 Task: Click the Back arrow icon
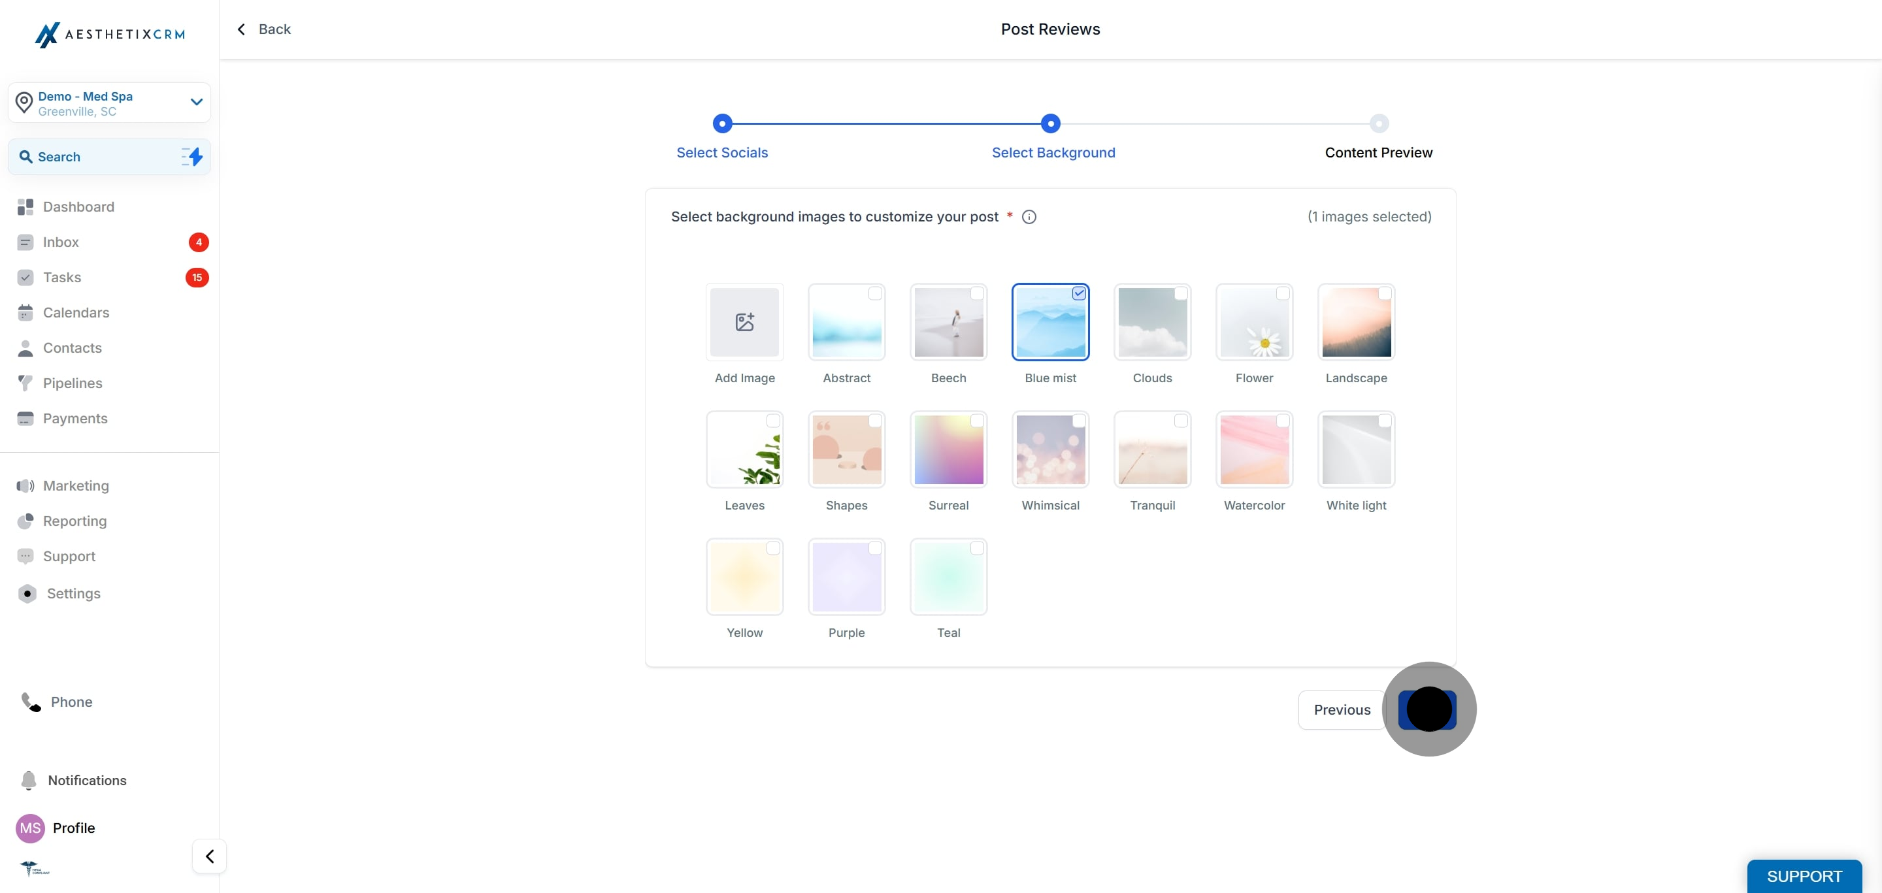241,29
